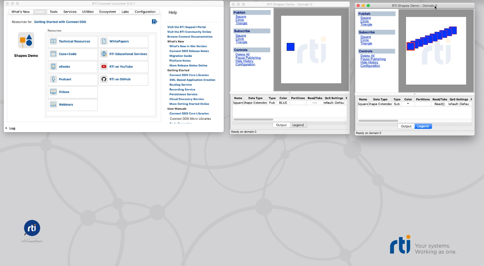Click Pause Publishing in middle Shapes Demo
The width and height of the screenshot is (484, 266).
point(249,58)
